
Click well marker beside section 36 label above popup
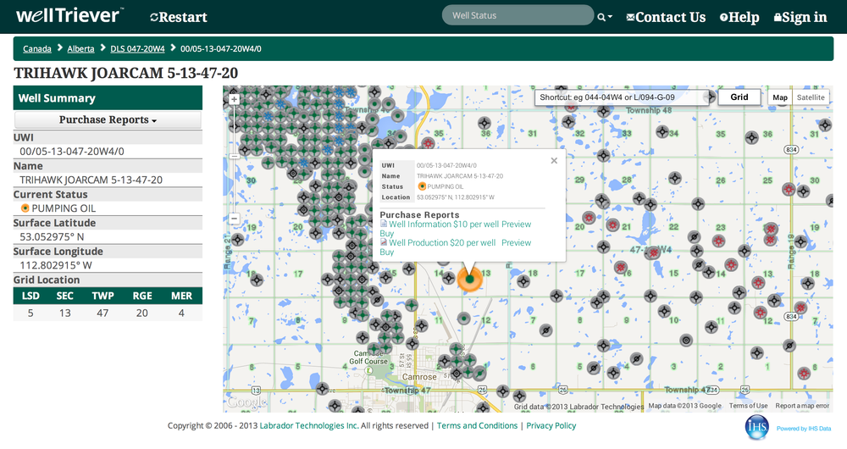[484, 124]
